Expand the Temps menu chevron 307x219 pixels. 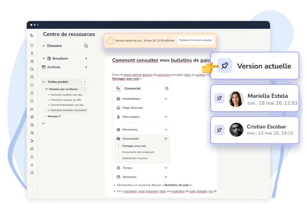pyautogui.click(x=166, y=168)
